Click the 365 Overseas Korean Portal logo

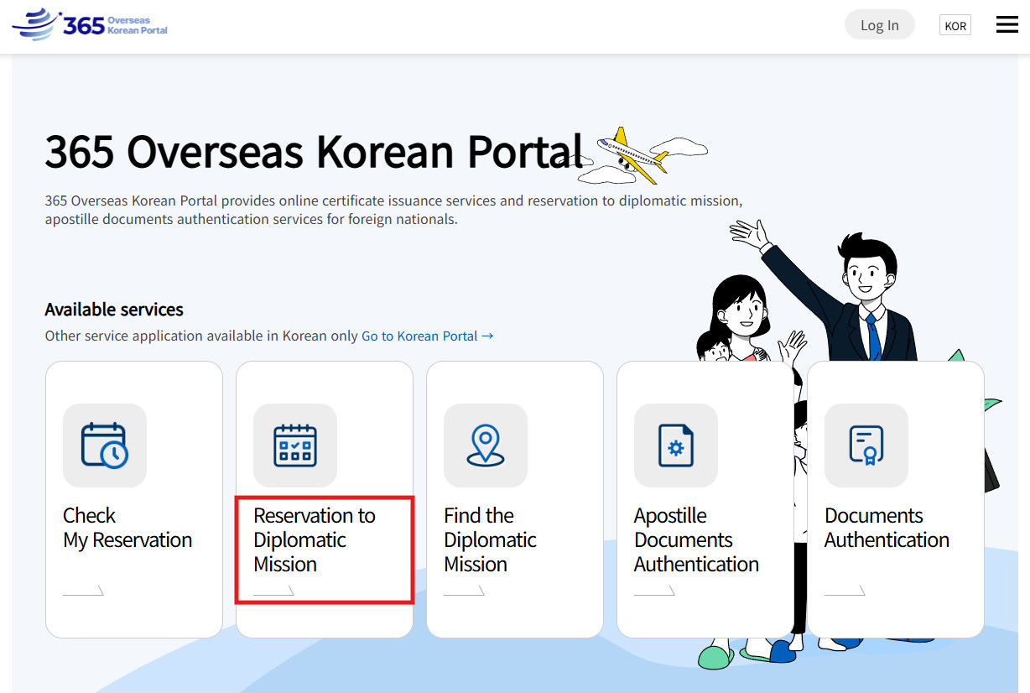point(91,25)
